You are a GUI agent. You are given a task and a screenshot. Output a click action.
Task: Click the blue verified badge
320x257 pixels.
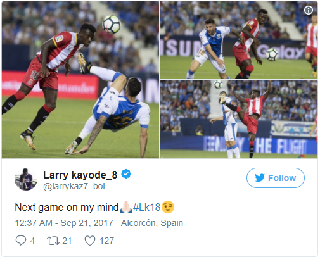(x=126, y=174)
